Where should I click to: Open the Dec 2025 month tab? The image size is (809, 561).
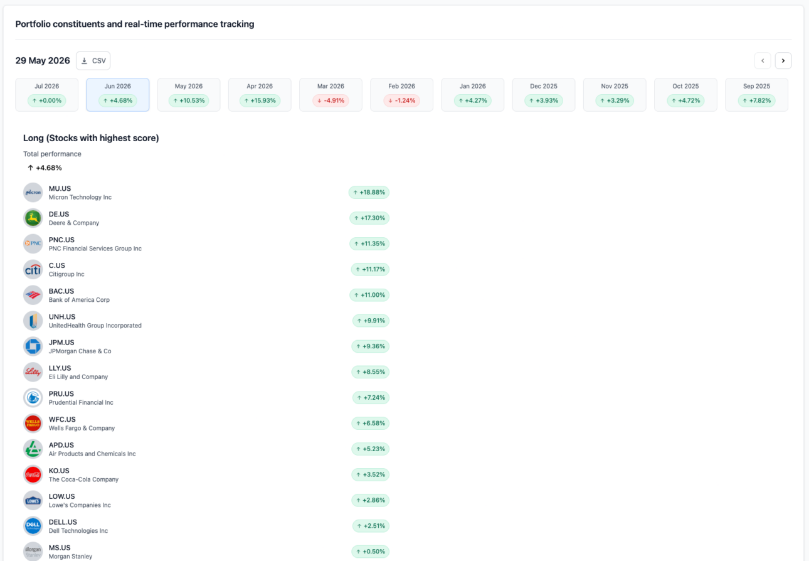pos(544,95)
